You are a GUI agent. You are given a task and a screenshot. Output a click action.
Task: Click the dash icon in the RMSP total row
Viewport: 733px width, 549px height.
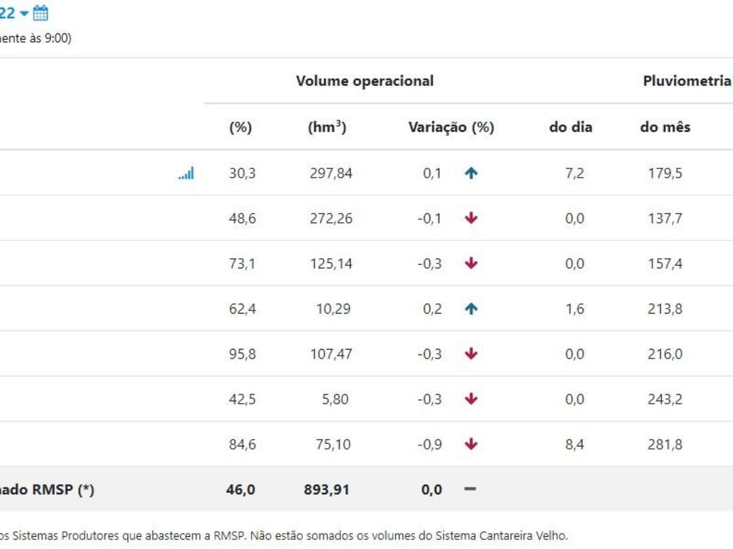click(x=470, y=489)
